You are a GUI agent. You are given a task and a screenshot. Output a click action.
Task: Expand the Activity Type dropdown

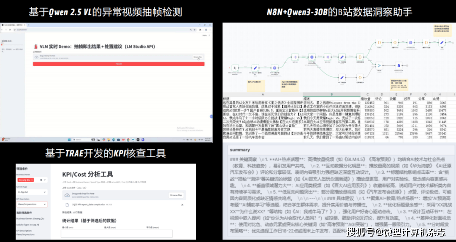[45, 192]
